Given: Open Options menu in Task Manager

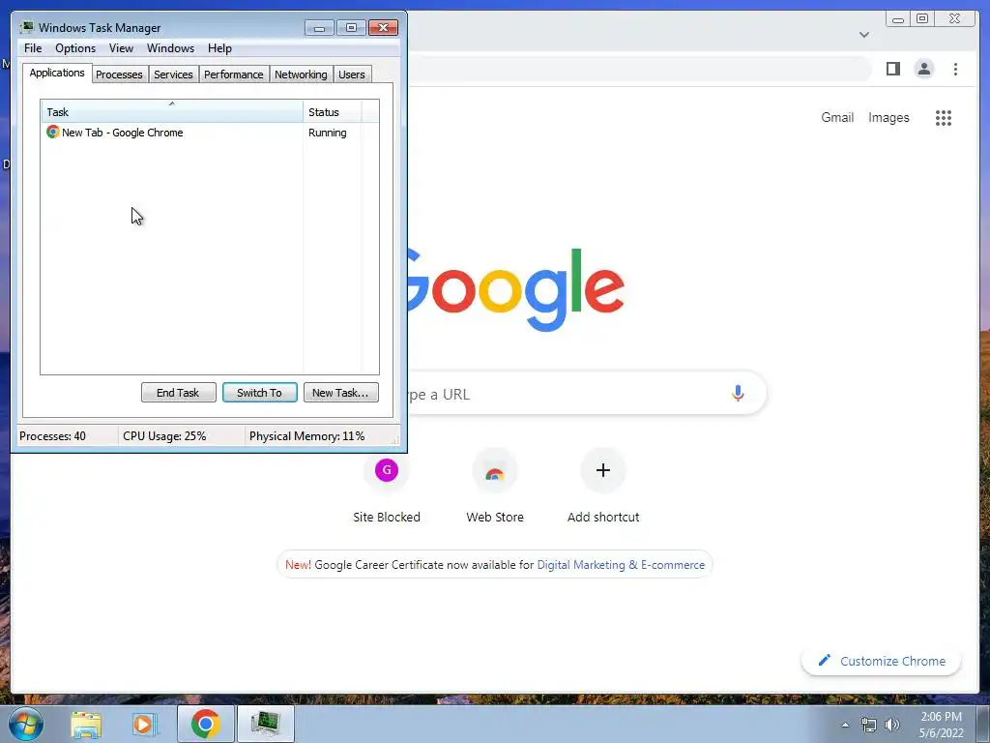Looking at the screenshot, I should click(x=75, y=48).
